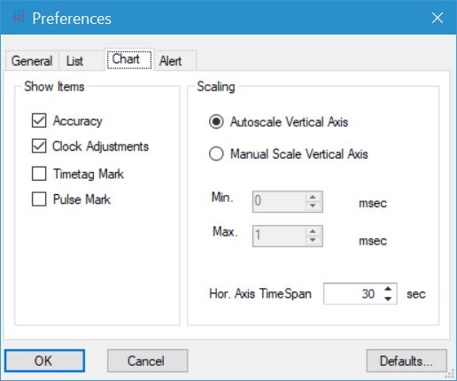Enable the Timetag Mark checkbox
The height and width of the screenshot is (381, 457).
click(39, 174)
